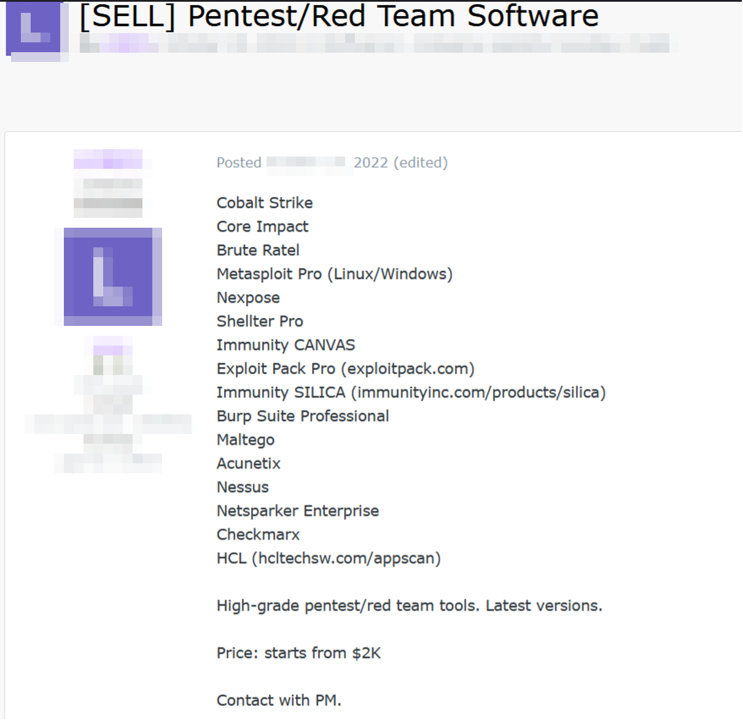Click the blurred author username above the avatar
The width and height of the screenshot is (743, 720).
[108, 162]
